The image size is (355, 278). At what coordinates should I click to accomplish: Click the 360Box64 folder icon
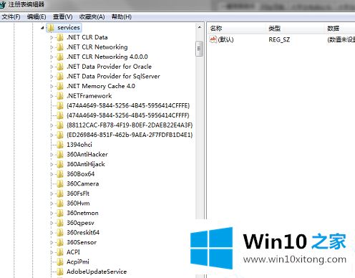(60, 174)
